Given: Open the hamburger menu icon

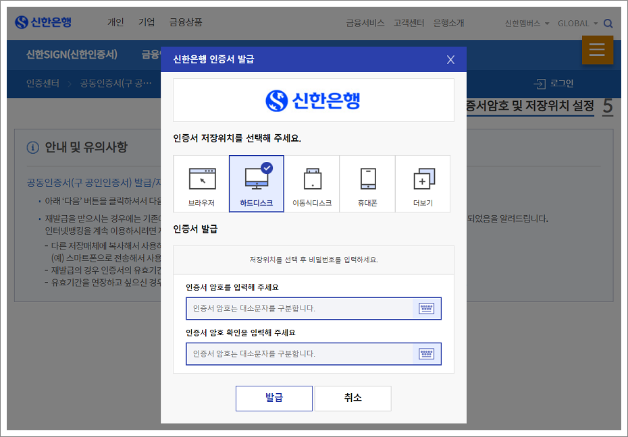Looking at the screenshot, I should (x=597, y=50).
